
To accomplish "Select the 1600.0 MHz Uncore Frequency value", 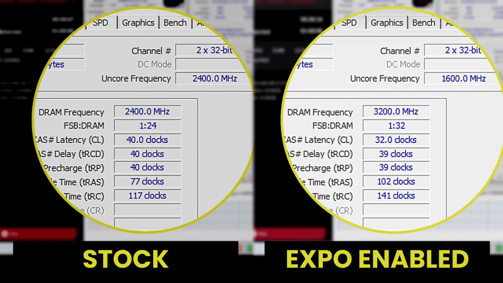I will (463, 79).
